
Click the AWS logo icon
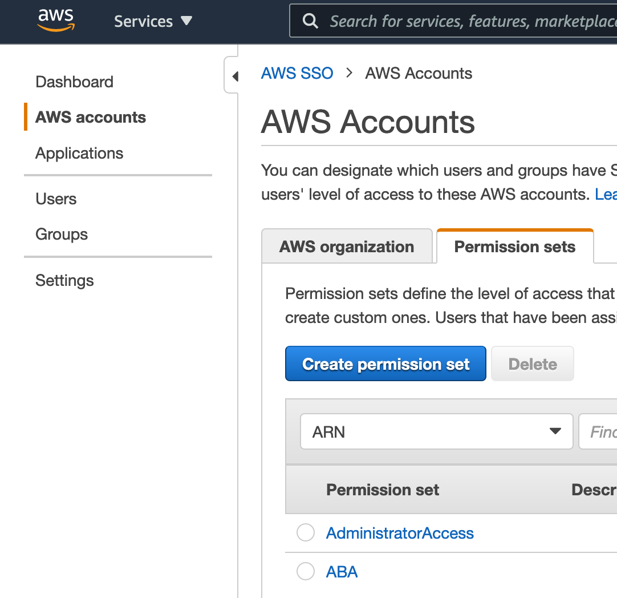pos(56,21)
